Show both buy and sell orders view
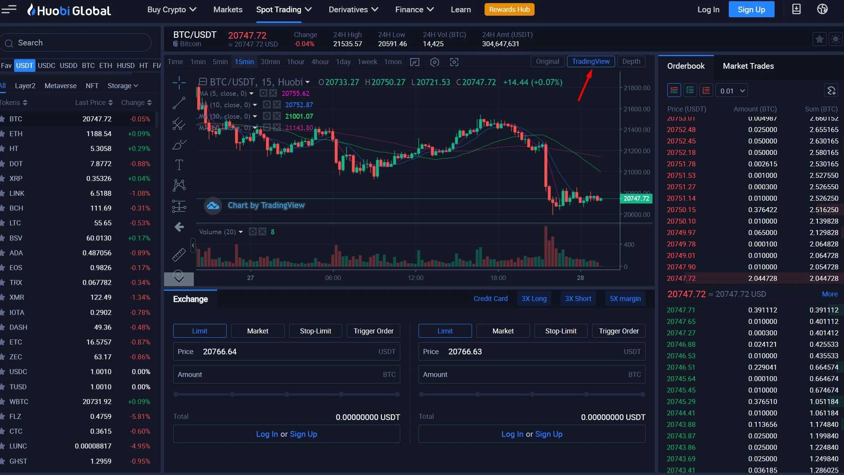This screenshot has width=844, height=475. click(x=674, y=90)
